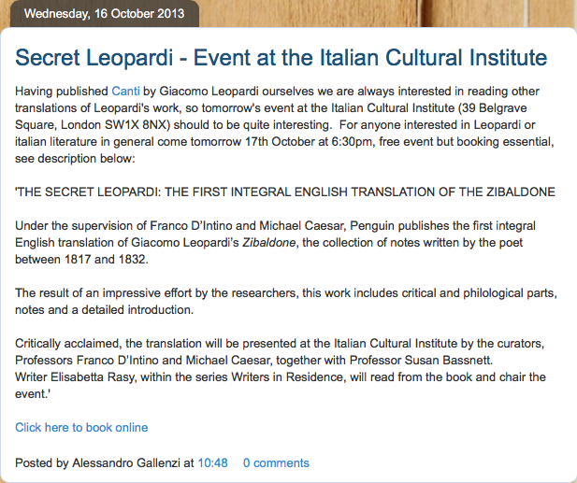Follow the Click here to book online link
The image size is (577, 483).
(x=81, y=427)
